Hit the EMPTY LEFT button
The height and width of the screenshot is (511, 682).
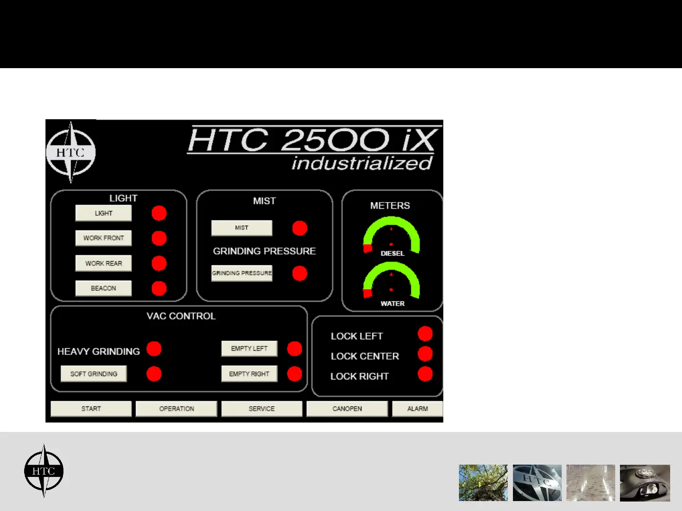coord(249,349)
